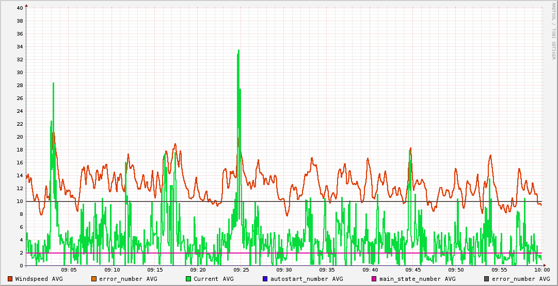This screenshot has height=286, width=558.
Task: Click the y-axis value 26
Action: coord(20,98)
